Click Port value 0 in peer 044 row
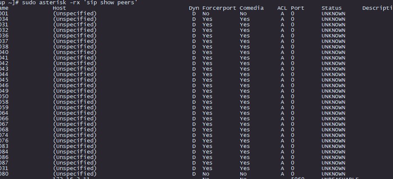This screenshot has height=179, width=393. [293, 74]
